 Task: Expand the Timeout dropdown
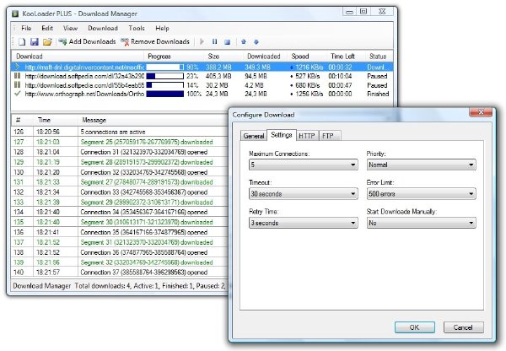click(304, 194)
